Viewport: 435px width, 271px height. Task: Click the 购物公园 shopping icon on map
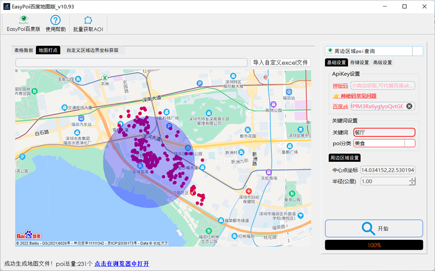(x=273, y=104)
